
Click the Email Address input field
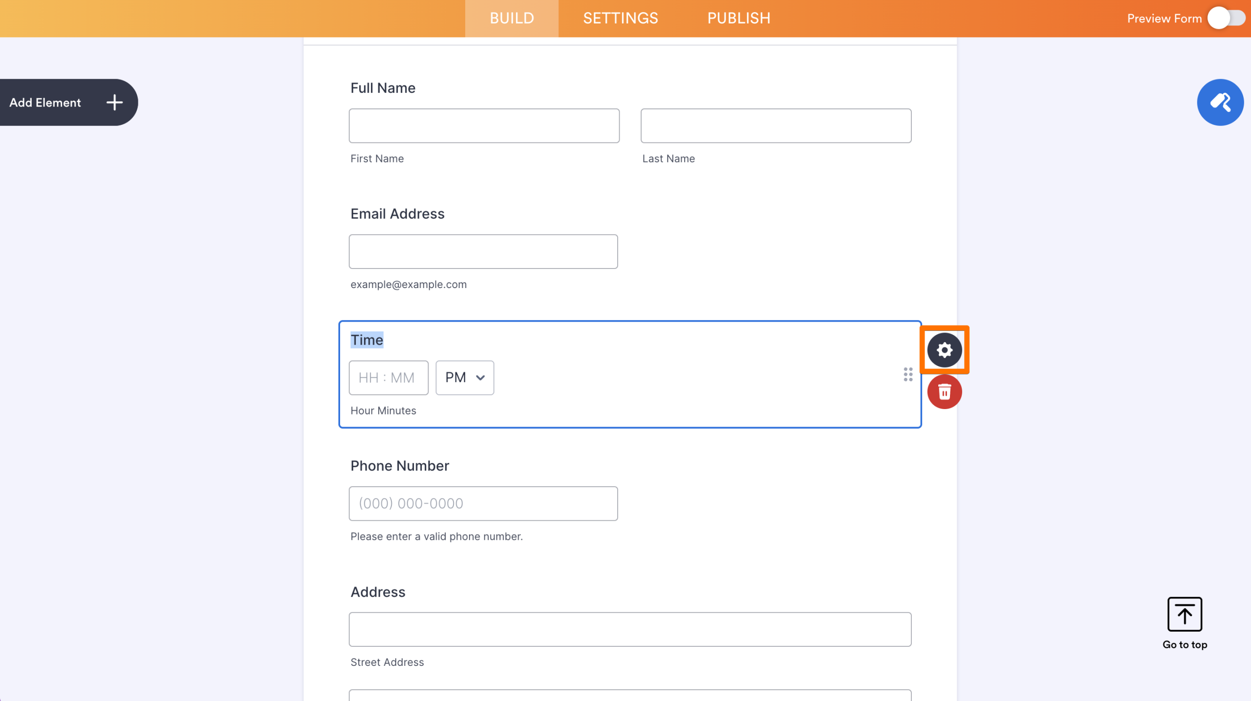[x=483, y=251]
